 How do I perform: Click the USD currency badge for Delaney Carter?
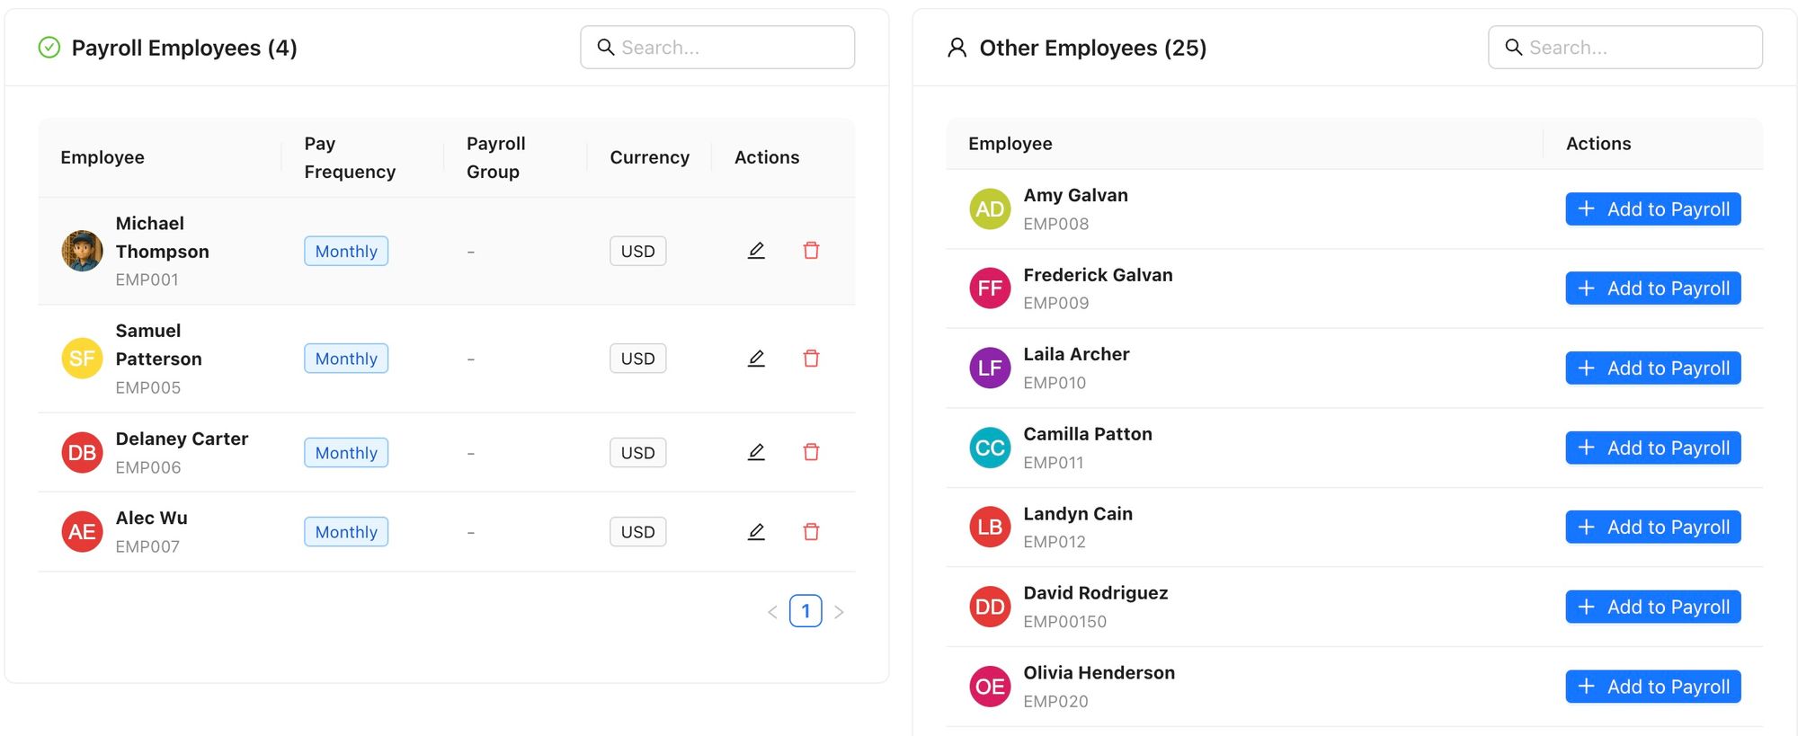637,452
